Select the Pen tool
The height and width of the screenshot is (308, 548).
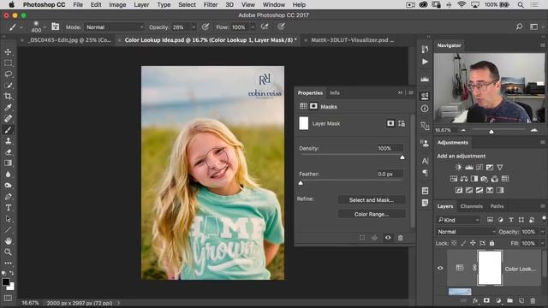pyautogui.click(x=8, y=197)
